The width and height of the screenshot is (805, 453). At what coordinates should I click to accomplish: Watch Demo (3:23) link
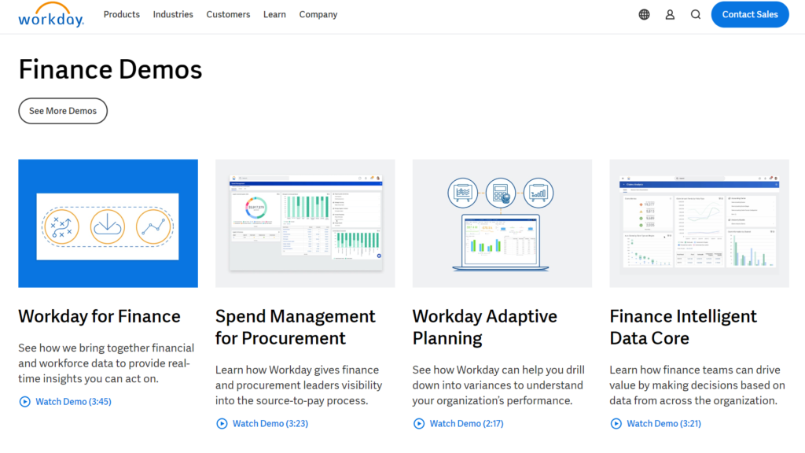pyautogui.click(x=270, y=424)
